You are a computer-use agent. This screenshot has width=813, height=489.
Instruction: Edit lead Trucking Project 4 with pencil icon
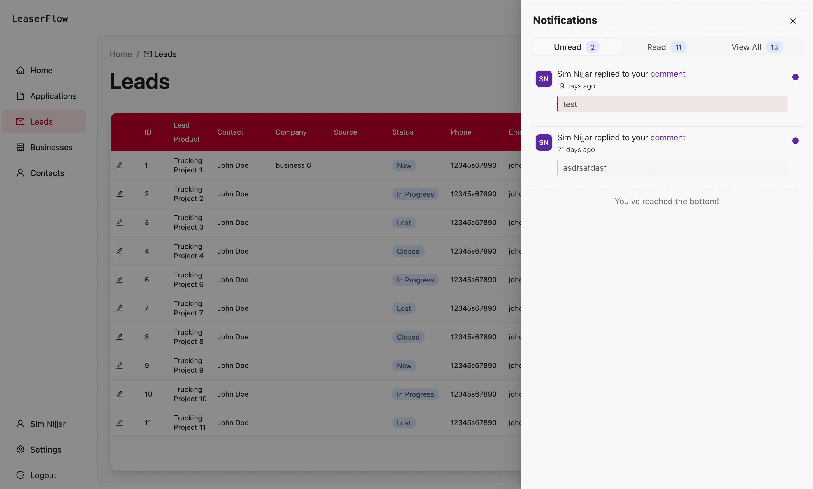tap(120, 251)
